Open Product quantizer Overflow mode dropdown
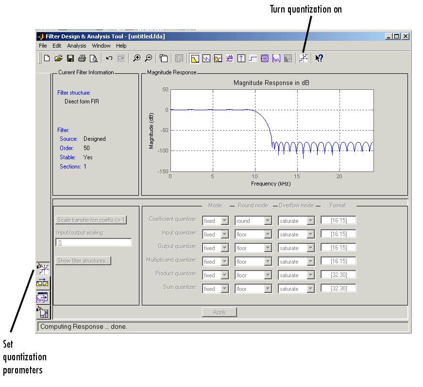Image resolution: width=423 pixels, height=387 pixels. pos(296,275)
